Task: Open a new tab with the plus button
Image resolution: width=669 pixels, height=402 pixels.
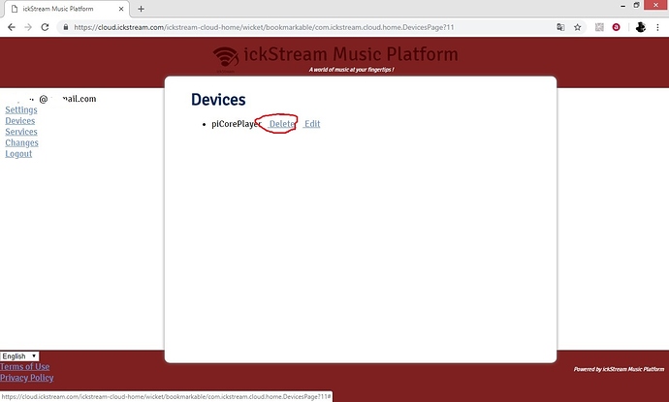Action: click(141, 9)
